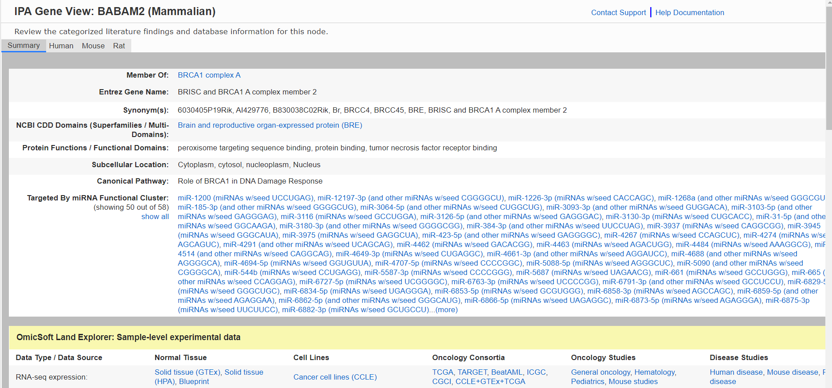Open the Contact Support link
This screenshot has height=388, width=832.
[x=618, y=12]
